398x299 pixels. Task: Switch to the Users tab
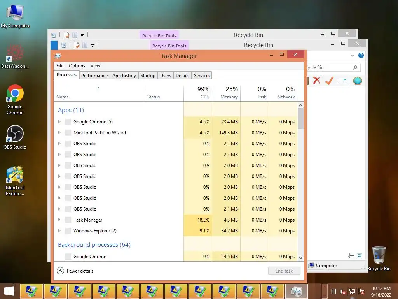coord(166,76)
